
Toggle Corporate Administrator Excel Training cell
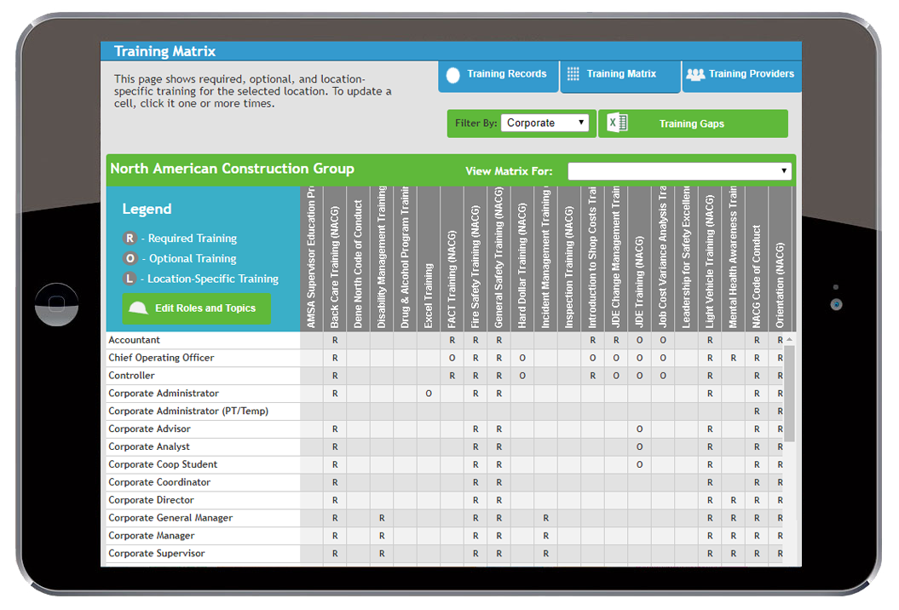pyautogui.click(x=429, y=394)
